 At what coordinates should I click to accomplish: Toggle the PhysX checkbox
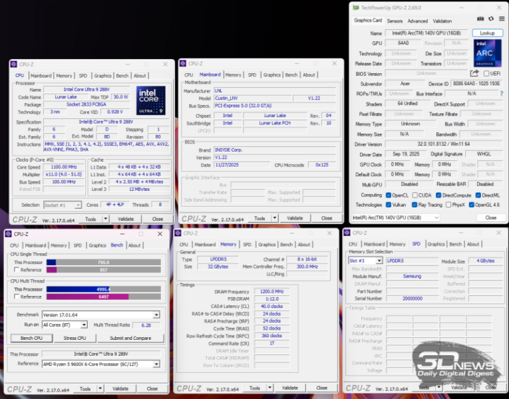(x=448, y=205)
